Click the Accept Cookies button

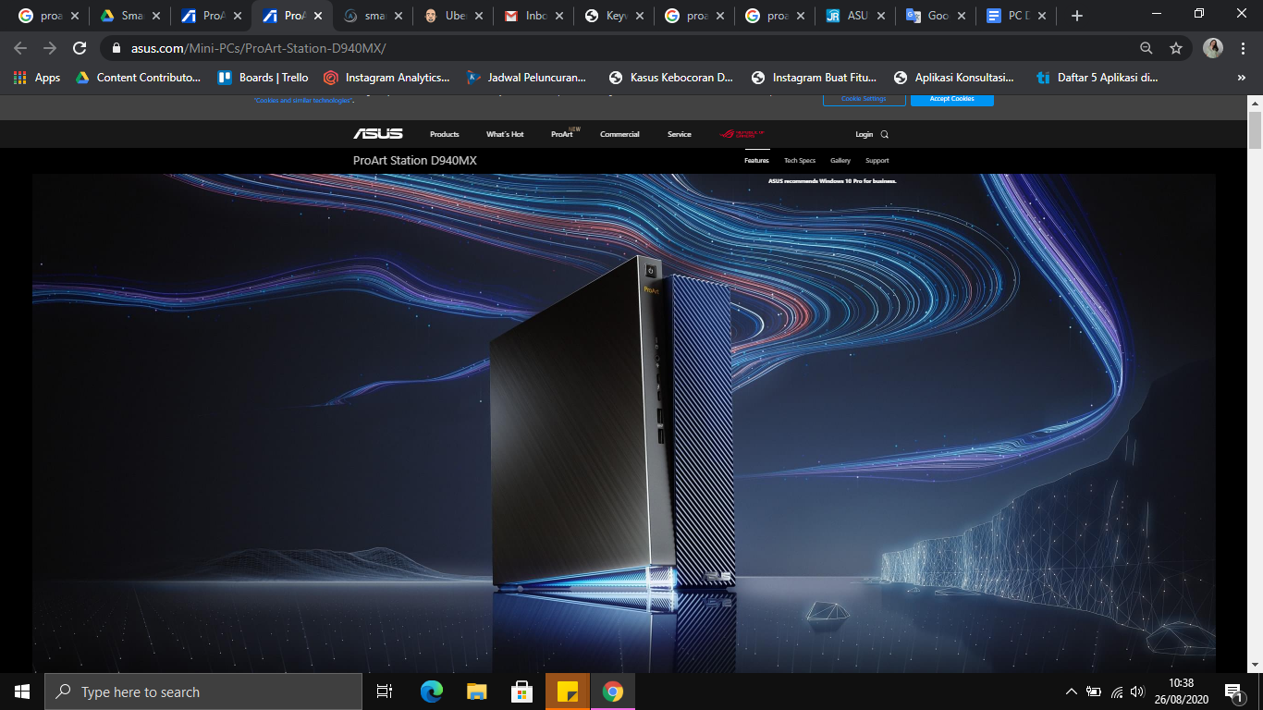pos(952,99)
